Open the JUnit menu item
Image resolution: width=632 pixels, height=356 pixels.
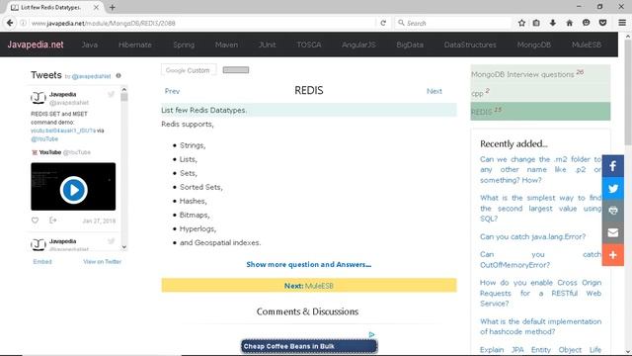pos(268,44)
